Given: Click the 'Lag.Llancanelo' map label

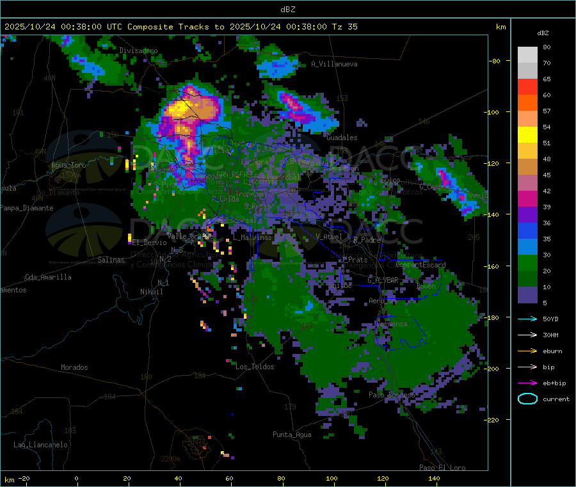Looking at the screenshot, I should pos(40,445).
